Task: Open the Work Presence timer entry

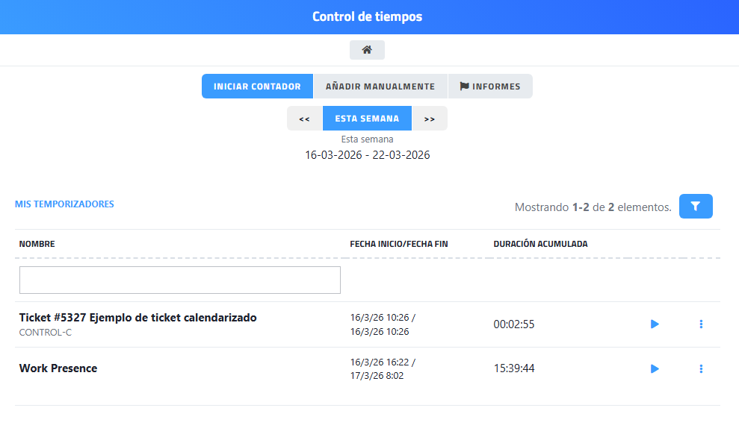Action: coord(58,368)
